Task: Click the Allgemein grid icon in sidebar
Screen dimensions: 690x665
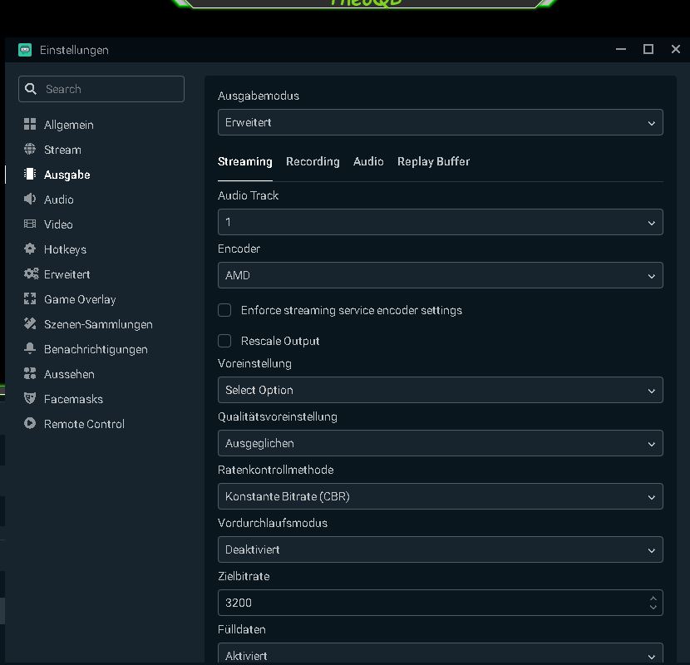Action: (x=30, y=125)
